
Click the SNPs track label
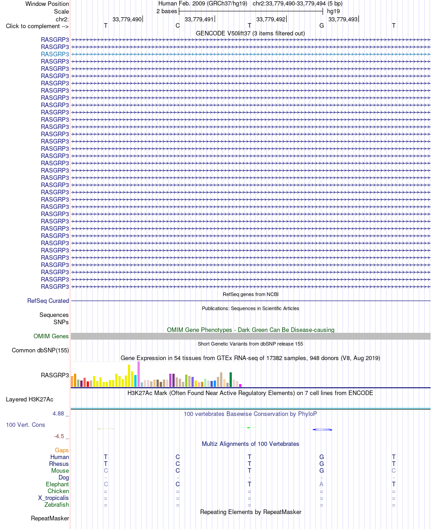[61, 322]
